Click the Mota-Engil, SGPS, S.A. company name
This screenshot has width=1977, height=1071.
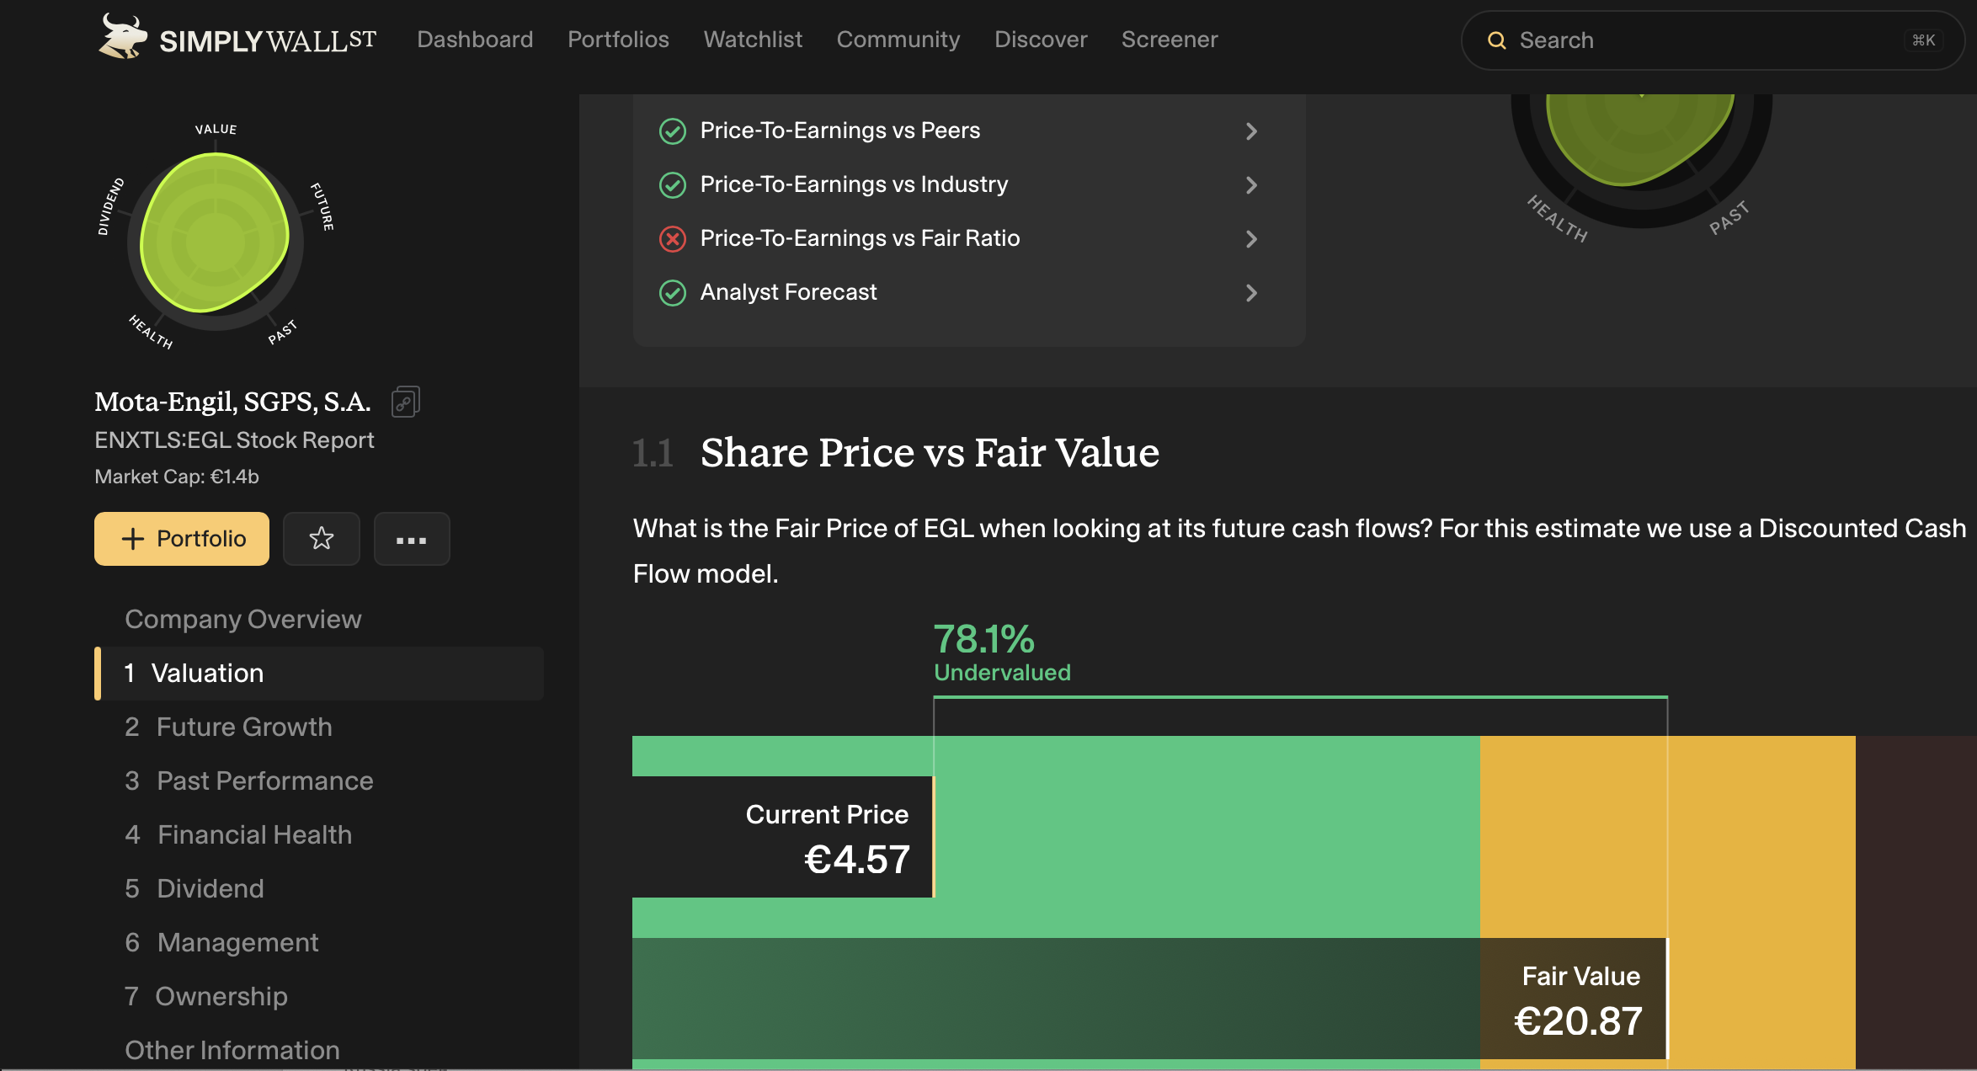(232, 402)
